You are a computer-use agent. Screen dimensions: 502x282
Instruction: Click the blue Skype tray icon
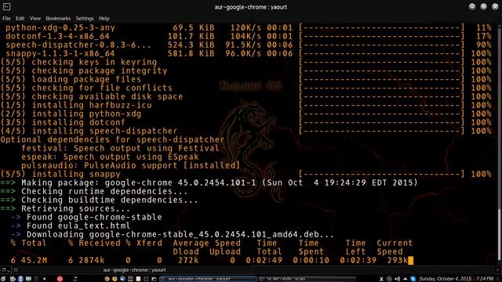413,279
